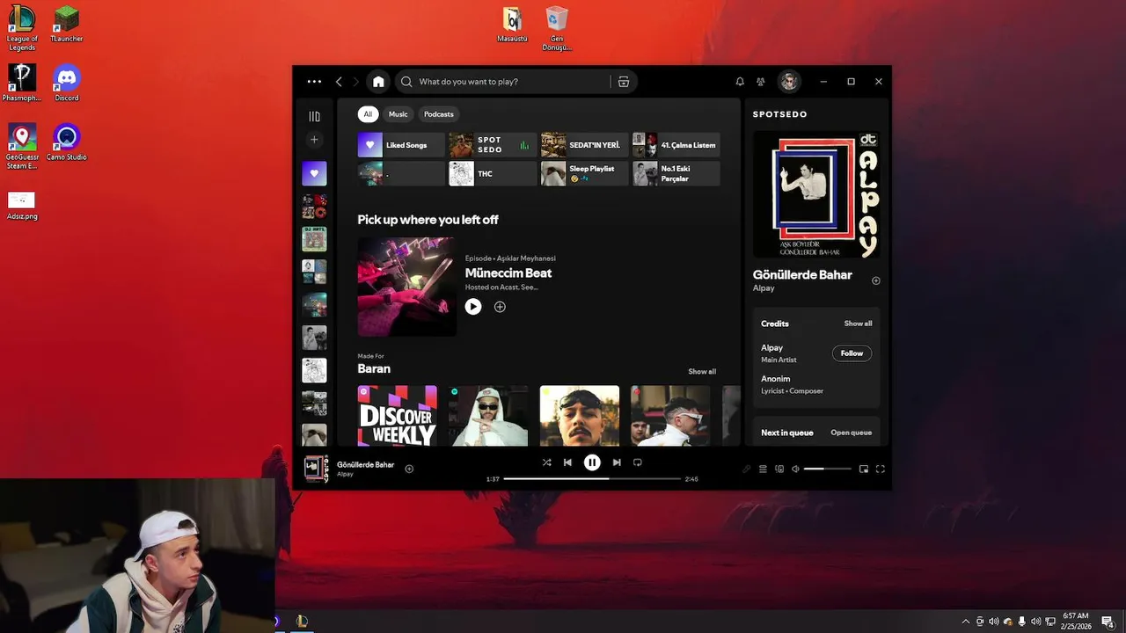The image size is (1126, 633).
Task: Open Friend Activity icon
Action: [761, 82]
